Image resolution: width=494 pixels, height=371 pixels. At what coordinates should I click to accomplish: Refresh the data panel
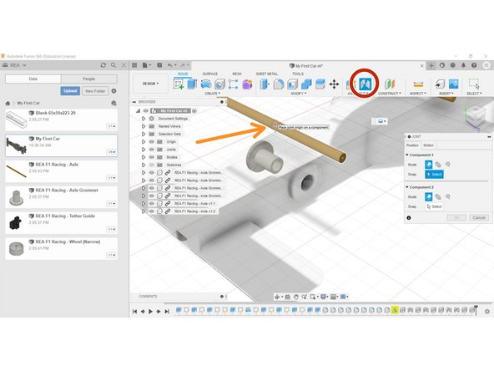pyautogui.click(x=103, y=65)
